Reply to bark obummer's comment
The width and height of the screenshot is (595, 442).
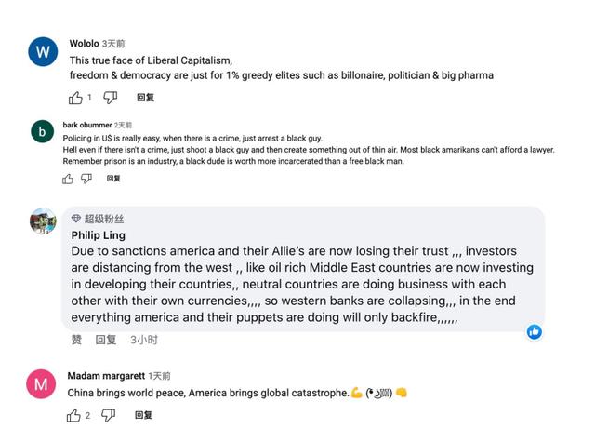coord(113,179)
